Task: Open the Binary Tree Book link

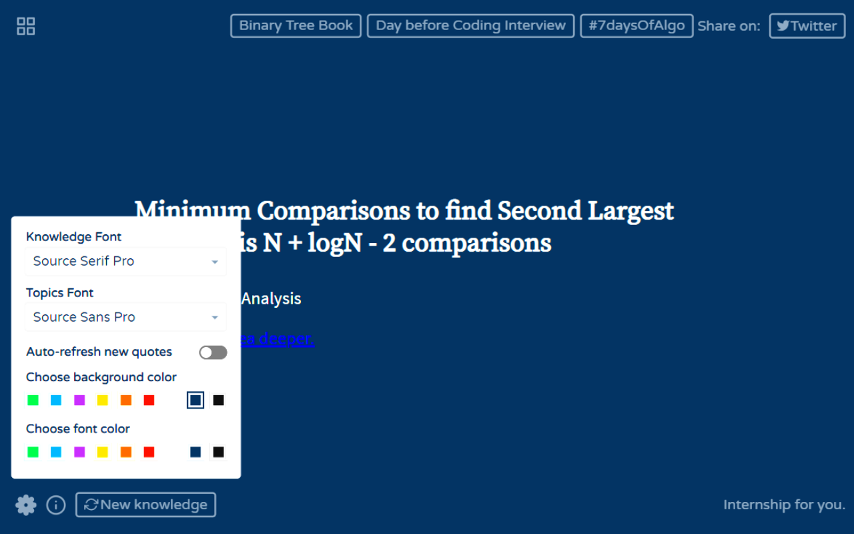Action: click(x=296, y=26)
